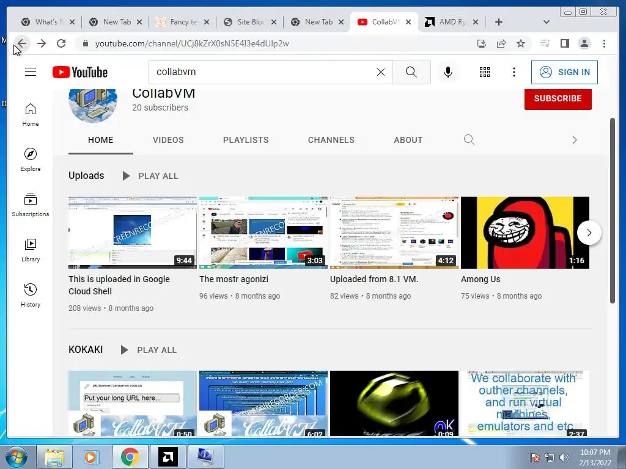
Task: Open the 3:03 video thumbnail
Action: [263, 233]
